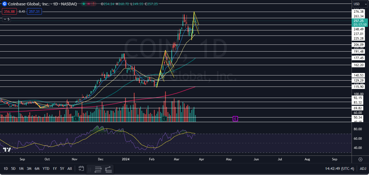Image resolution: width=369 pixels, height=175 pixels.
Task: Click the 129.29 price level label
Action: pyautogui.click(x=359, y=81)
